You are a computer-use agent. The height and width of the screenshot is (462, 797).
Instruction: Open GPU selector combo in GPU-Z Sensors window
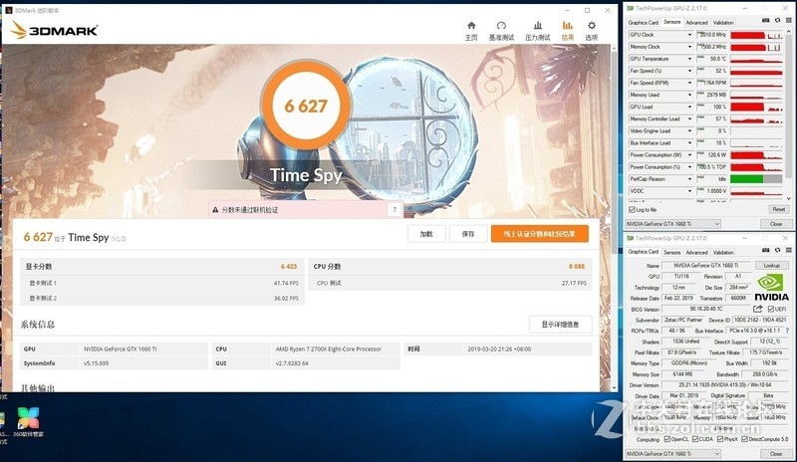pos(673,224)
